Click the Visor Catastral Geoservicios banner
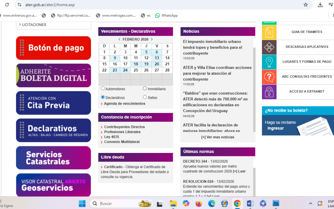The height and width of the screenshot is (209, 334). [x=53, y=185]
